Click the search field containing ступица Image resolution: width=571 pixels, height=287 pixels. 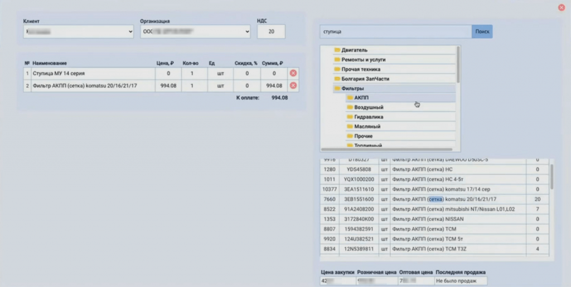pyautogui.click(x=395, y=32)
